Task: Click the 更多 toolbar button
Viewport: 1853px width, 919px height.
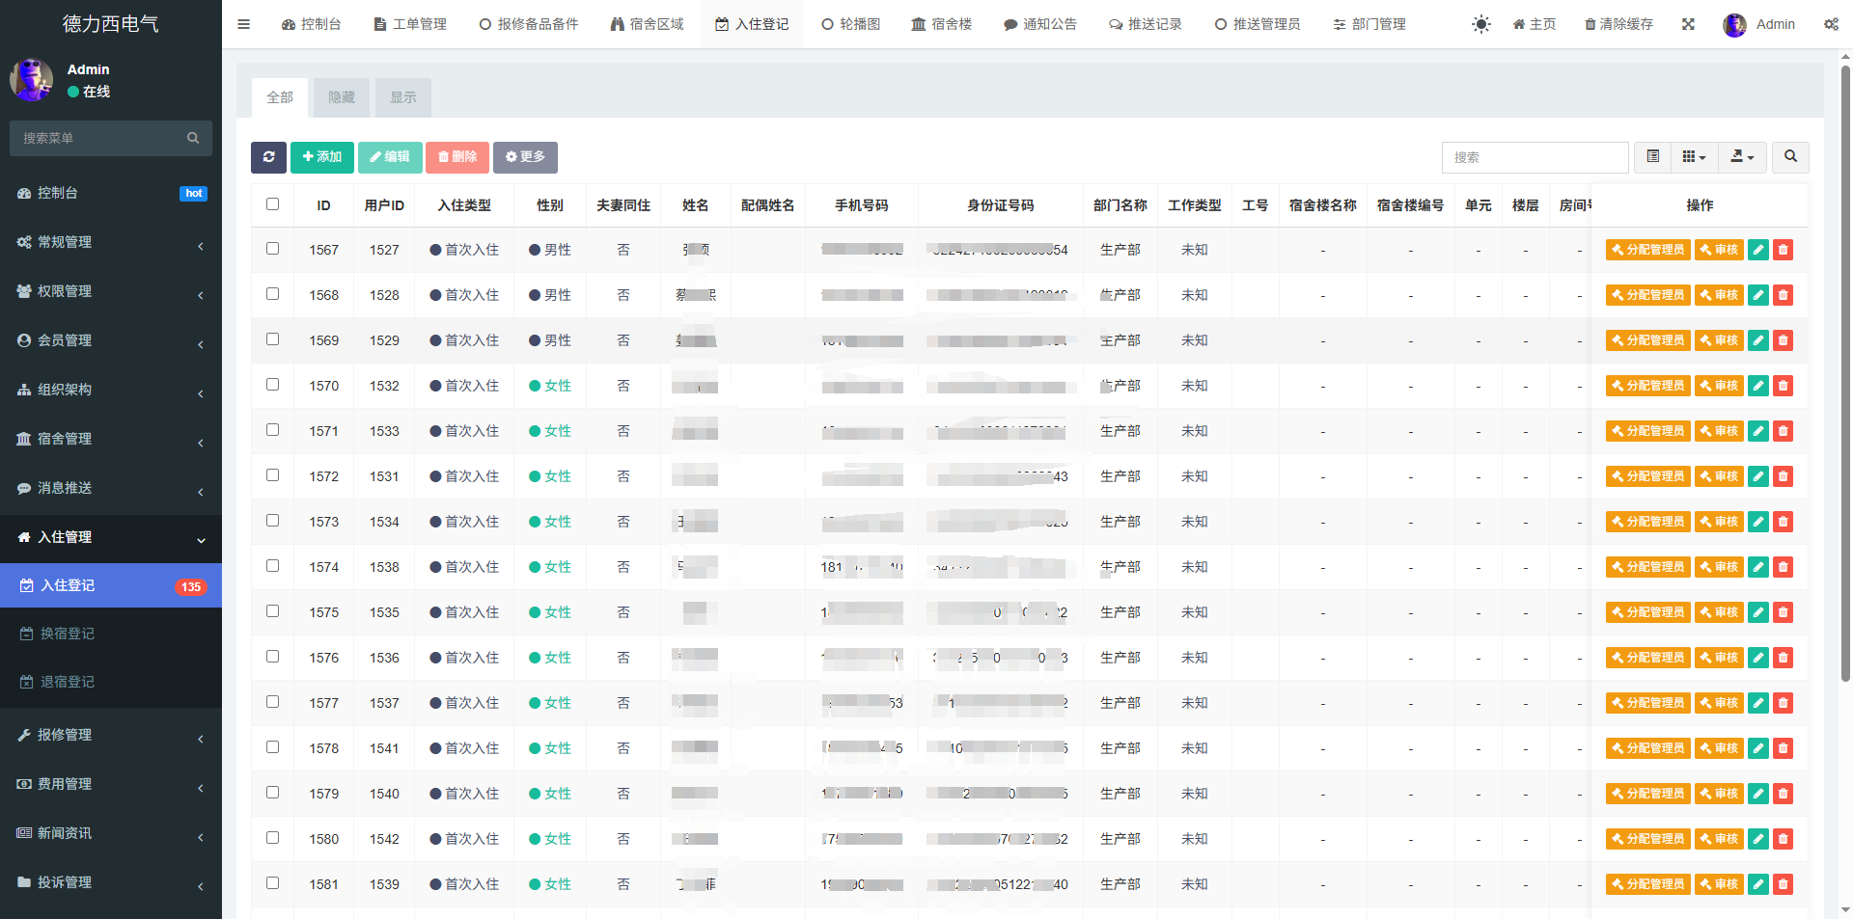Action: [525, 157]
